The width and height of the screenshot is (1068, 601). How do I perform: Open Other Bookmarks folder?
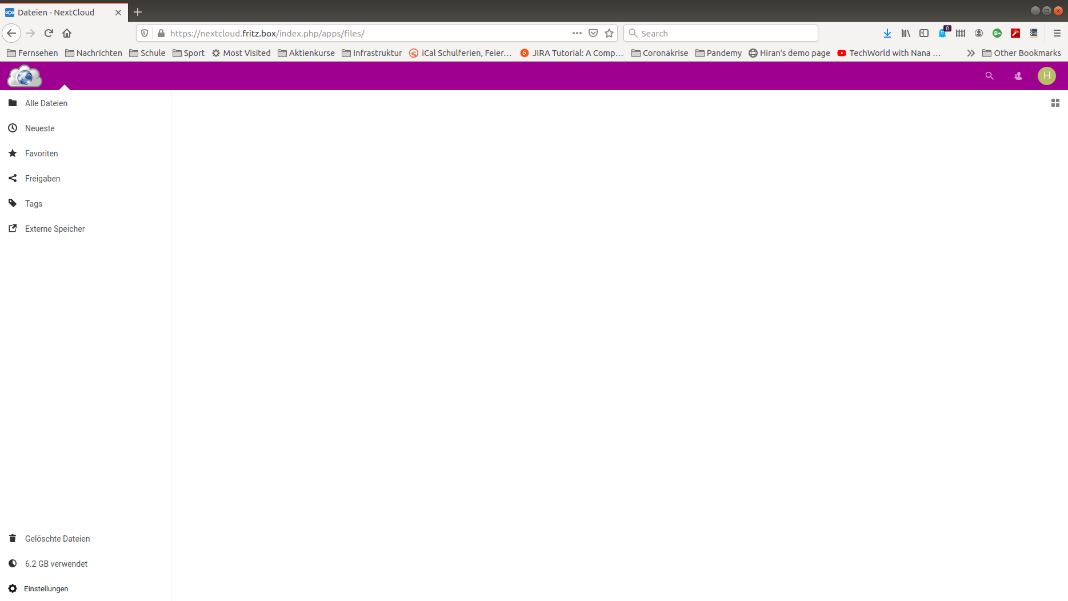1022,53
